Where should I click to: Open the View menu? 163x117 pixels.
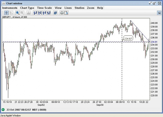click(x=58, y=8)
